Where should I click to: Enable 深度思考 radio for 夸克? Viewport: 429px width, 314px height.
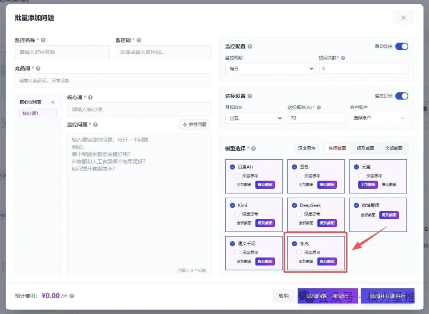pyautogui.click(x=299, y=252)
